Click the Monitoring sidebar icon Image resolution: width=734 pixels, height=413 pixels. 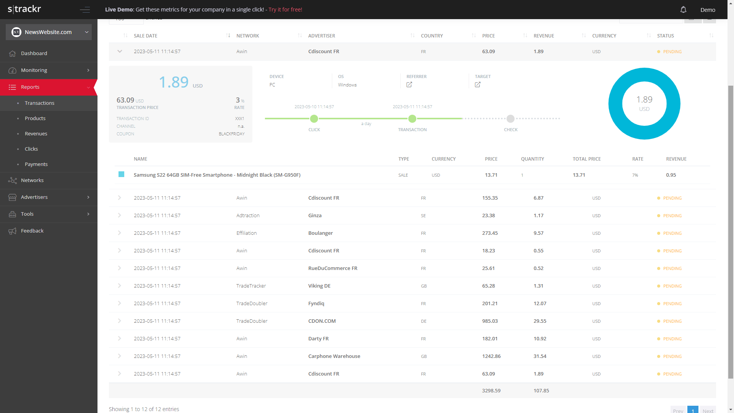tap(13, 70)
